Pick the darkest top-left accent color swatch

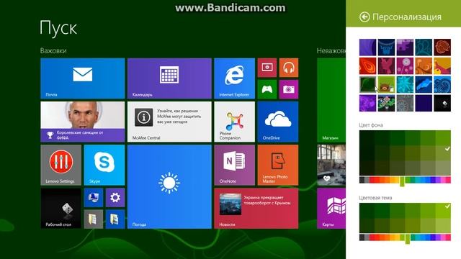click(367, 211)
